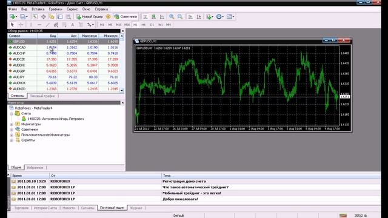
Task: Switch to the Тиковый график tab
Action: click(x=42, y=96)
